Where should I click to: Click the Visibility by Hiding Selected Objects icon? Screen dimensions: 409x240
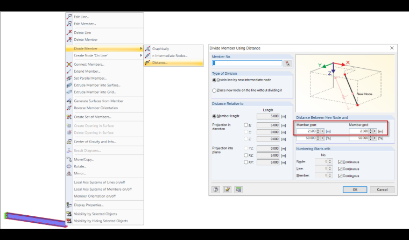[x=69, y=221]
